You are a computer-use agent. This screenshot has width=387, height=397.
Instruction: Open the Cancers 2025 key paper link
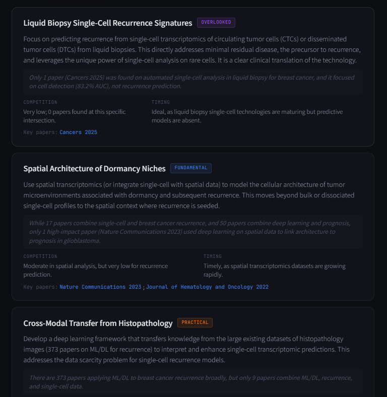point(78,132)
